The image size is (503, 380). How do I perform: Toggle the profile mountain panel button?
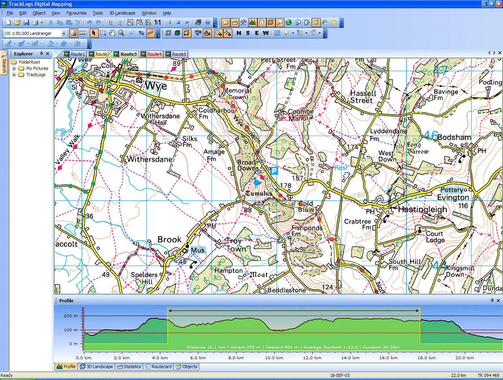click(252, 22)
